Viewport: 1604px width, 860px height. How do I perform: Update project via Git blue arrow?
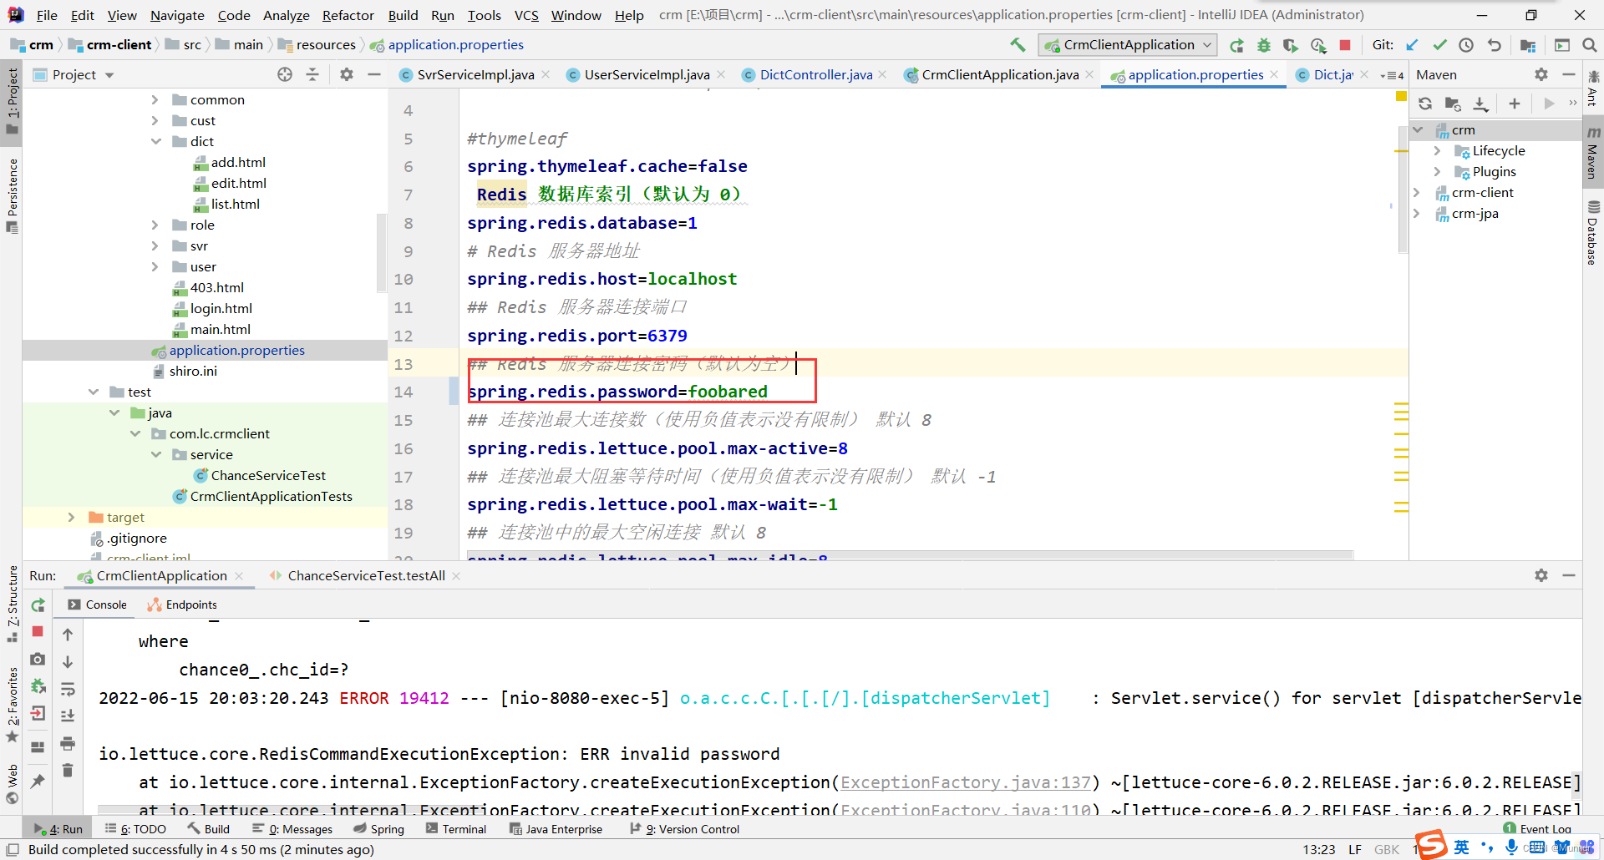tap(1413, 45)
